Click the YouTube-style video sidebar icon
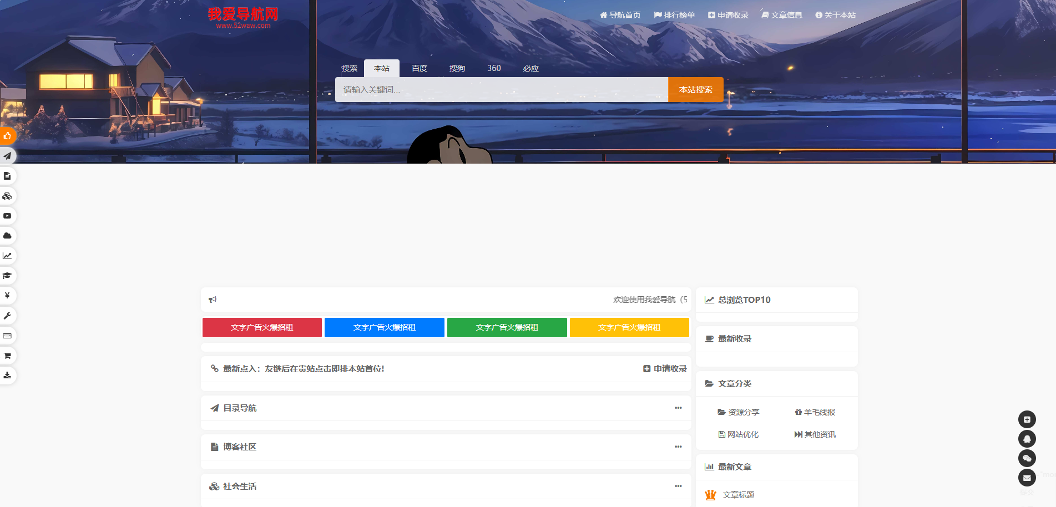This screenshot has height=507, width=1056. pos(7,216)
